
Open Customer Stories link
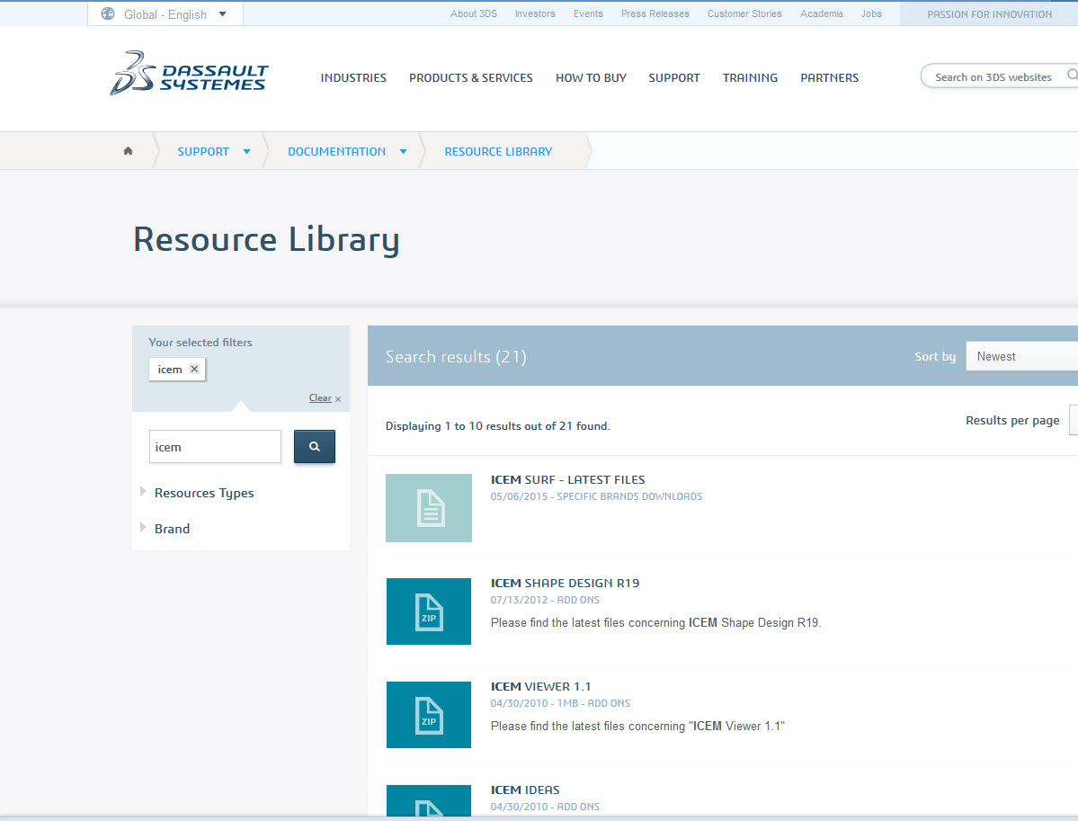tap(744, 13)
